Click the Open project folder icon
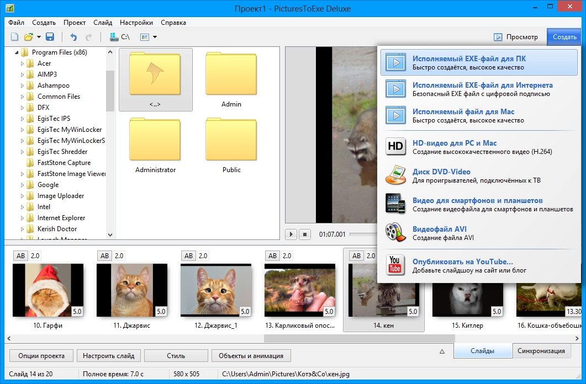 point(29,36)
